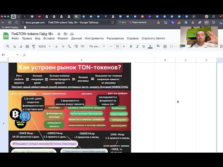Open the search the menus tool
Screen dimensions: 223x167
(x=8, y=46)
